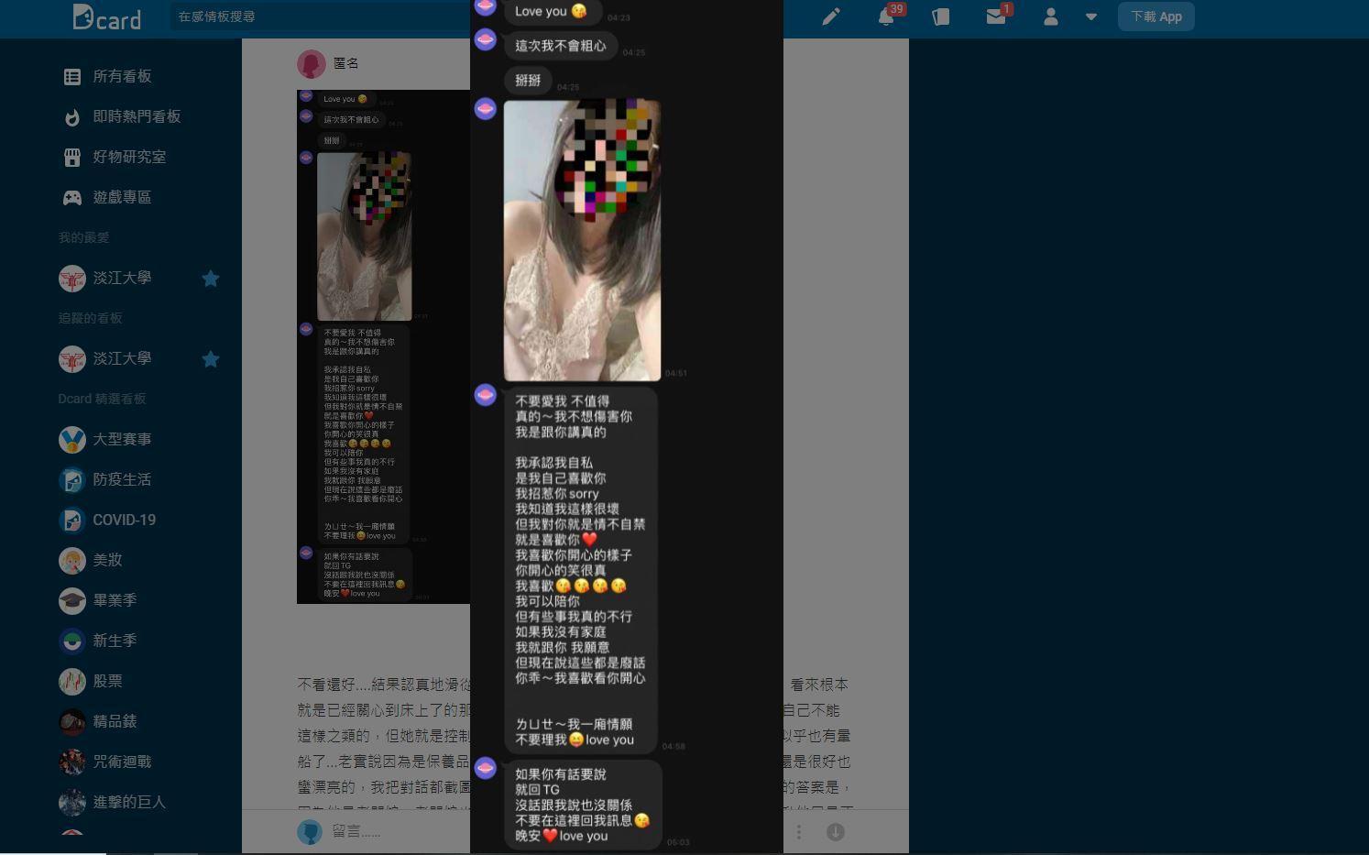This screenshot has height=855, width=1369.
Task: Click the commenter avatar beside 留言
Action: pyautogui.click(x=310, y=831)
